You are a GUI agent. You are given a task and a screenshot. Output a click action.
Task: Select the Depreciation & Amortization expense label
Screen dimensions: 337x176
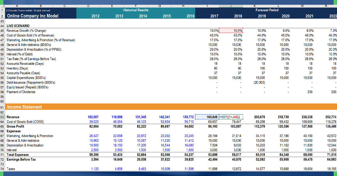(25, 145)
